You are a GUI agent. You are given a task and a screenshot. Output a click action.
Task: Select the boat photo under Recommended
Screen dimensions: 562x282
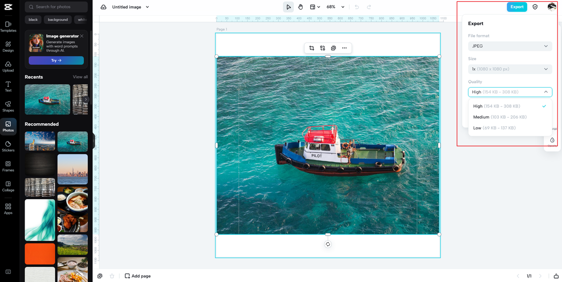point(72,142)
